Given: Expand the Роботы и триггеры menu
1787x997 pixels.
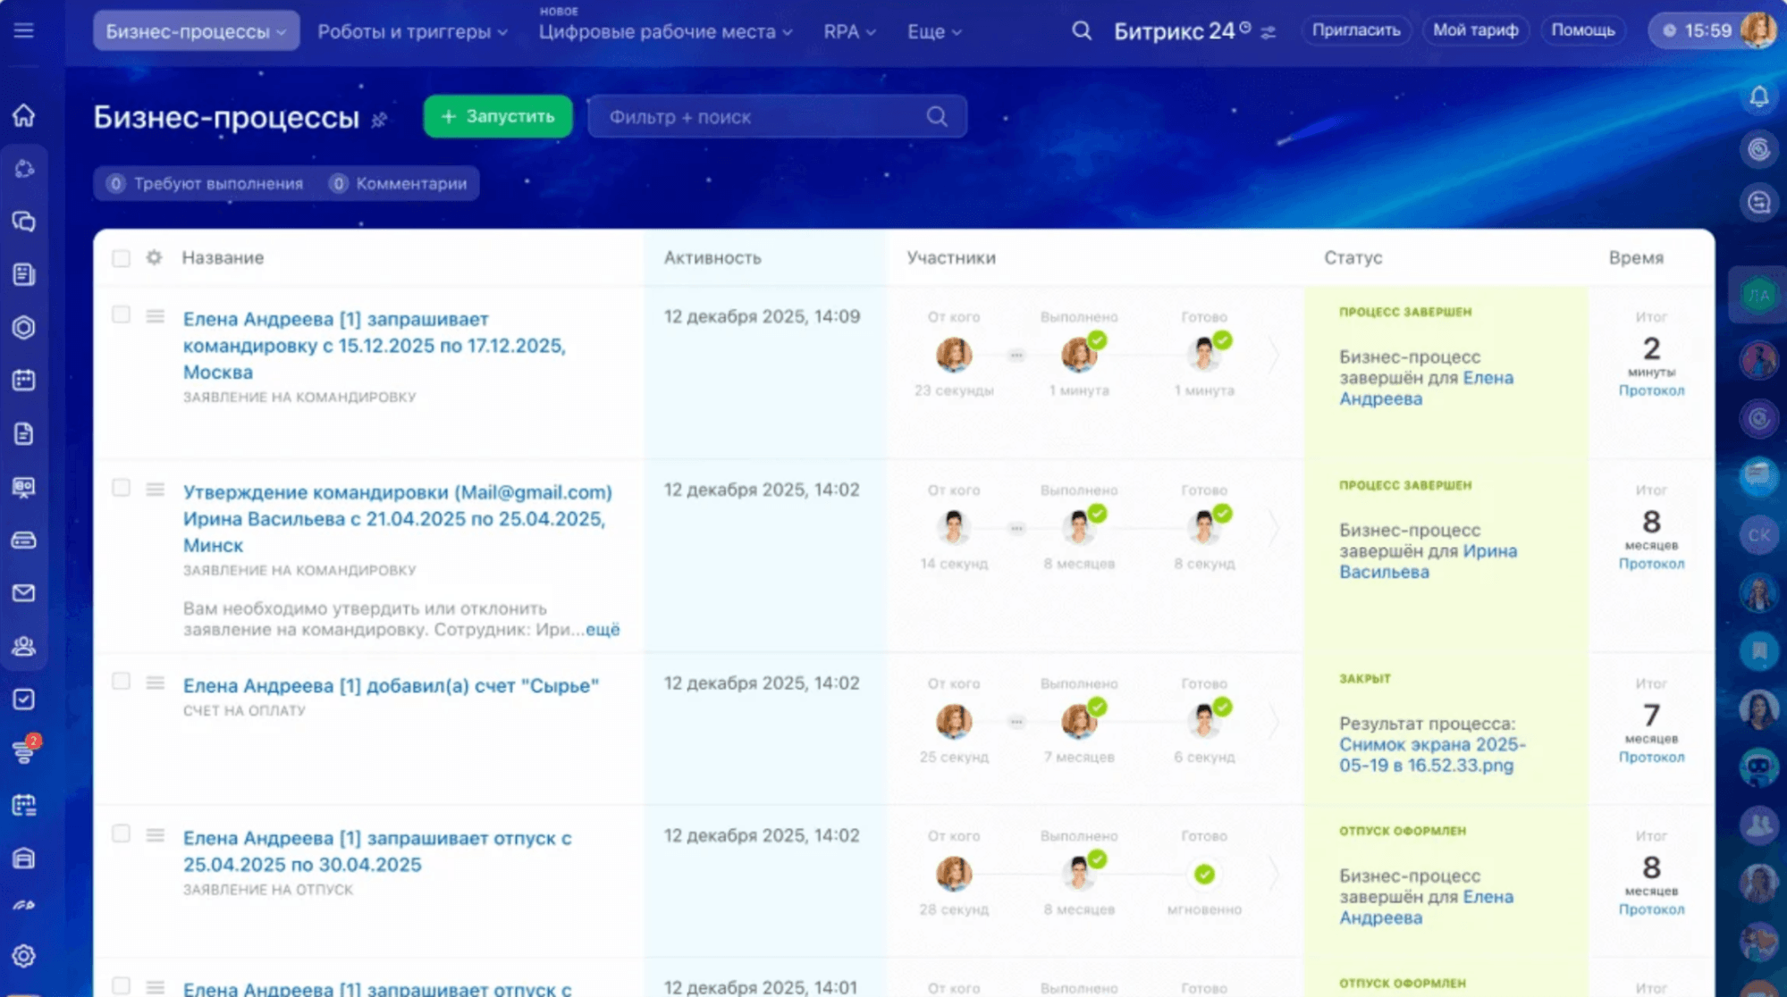Looking at the screenshot, I should [412, 31].
